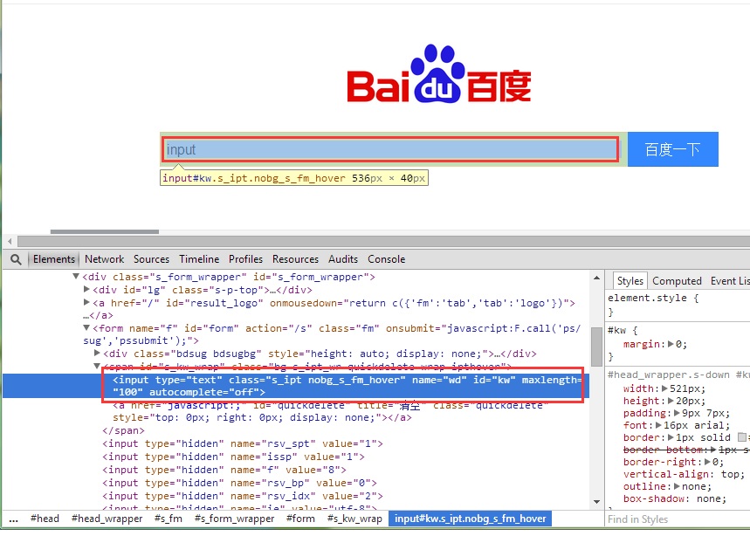Switch to the Audits tab

(x=343, y=259)
